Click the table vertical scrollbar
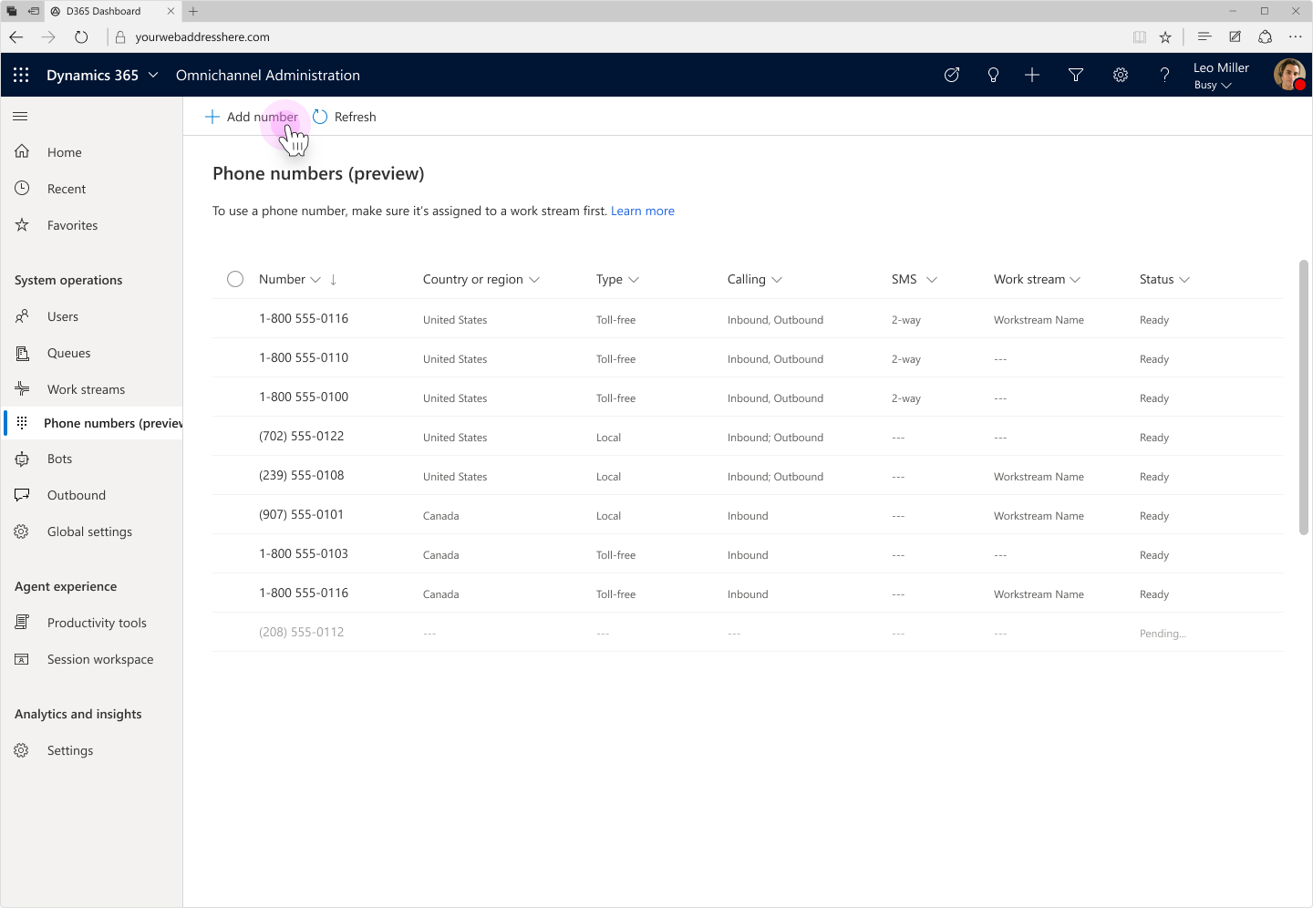 pyautogui.click(x=1304, y=398)
